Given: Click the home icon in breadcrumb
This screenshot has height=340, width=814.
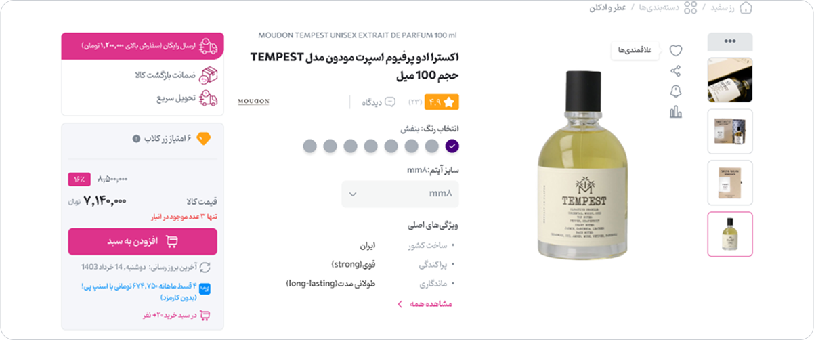Looking at the screenshot, I should point(746,8).
